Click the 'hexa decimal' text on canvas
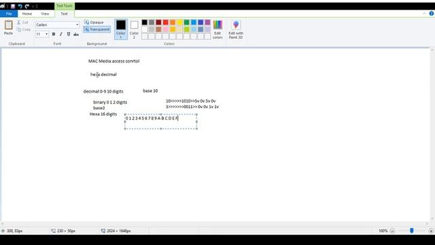This screenshot has width=435, height=245. click(x=103, y=74)
